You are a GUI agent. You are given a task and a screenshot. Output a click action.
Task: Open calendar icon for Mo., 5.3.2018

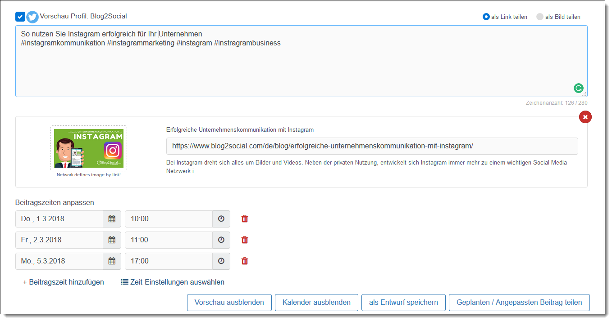pos(112,261)
